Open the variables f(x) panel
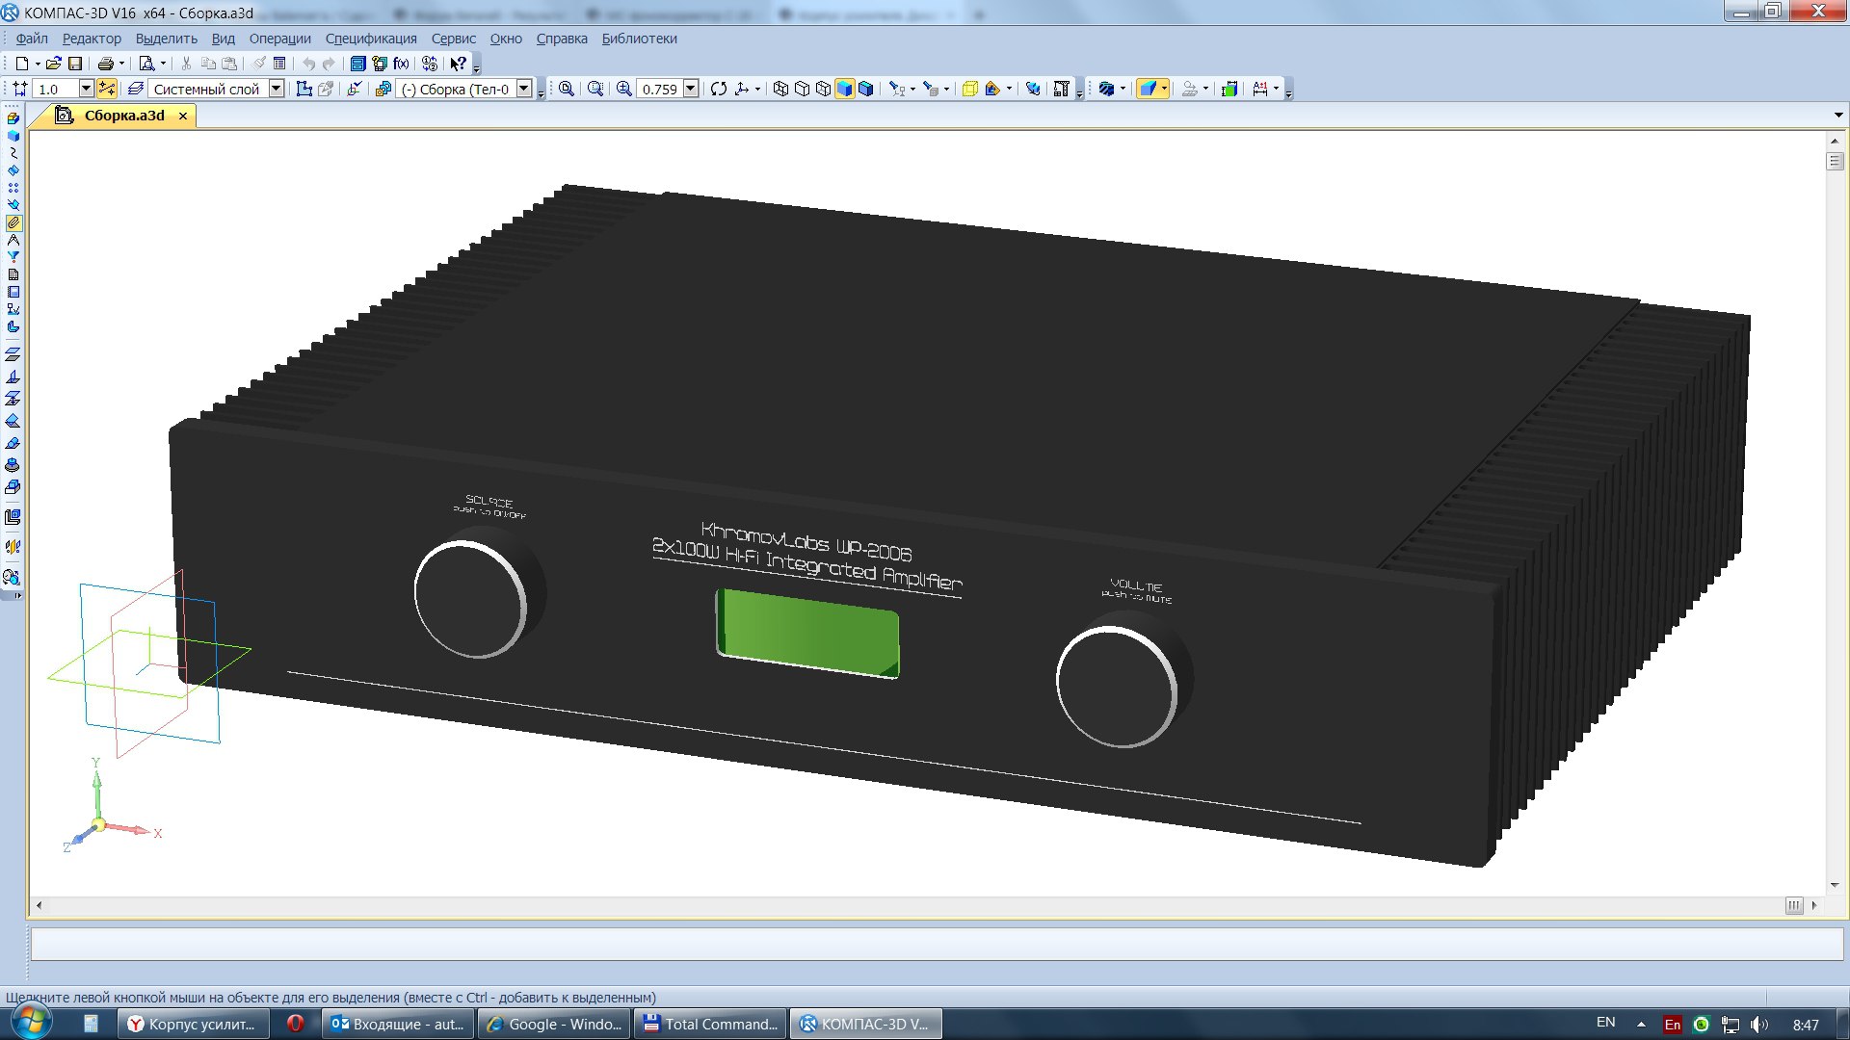 coord(401,64)
